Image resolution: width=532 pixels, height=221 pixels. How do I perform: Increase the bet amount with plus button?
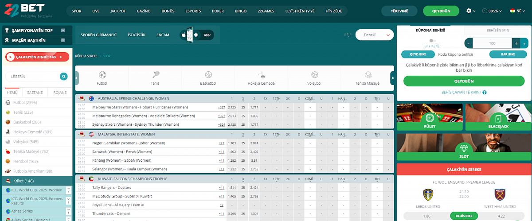click(516, 43)
